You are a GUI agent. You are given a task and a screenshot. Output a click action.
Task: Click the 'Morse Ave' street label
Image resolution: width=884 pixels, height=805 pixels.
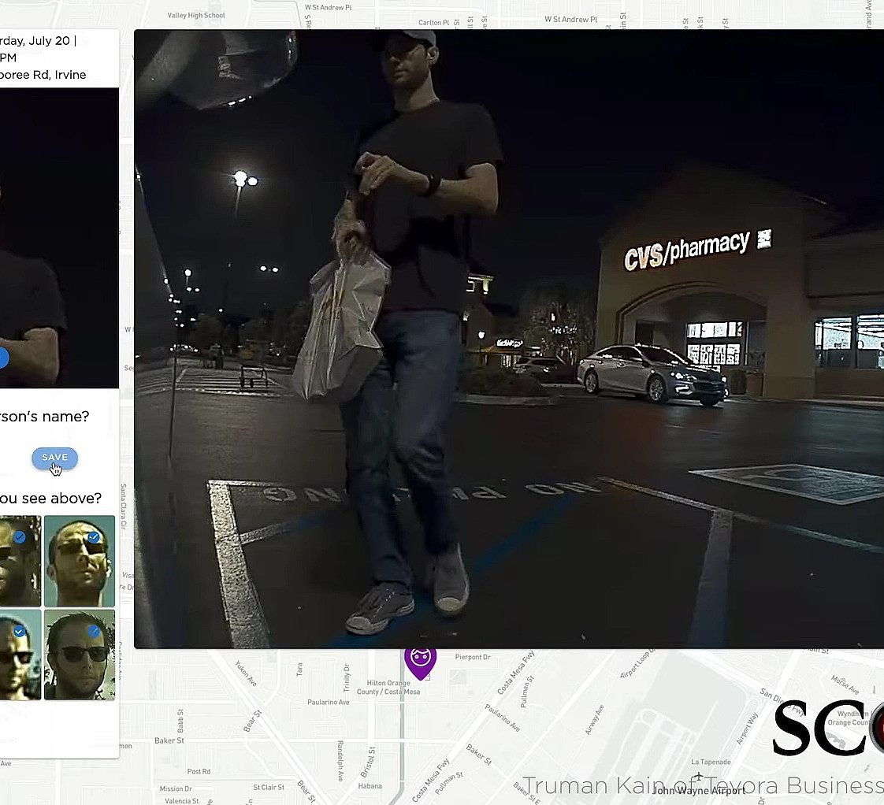click(x=845, y=684)
